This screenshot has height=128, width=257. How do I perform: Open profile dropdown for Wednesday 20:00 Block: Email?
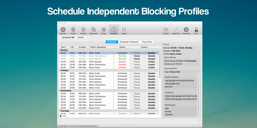(x=113, y=108)
